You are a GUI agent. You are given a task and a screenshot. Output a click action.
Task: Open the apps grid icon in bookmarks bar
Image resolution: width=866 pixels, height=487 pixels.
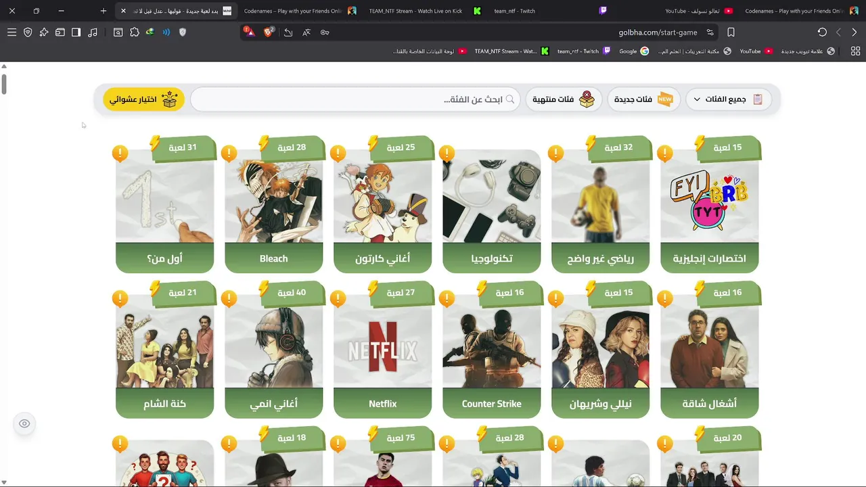point(855,51)
